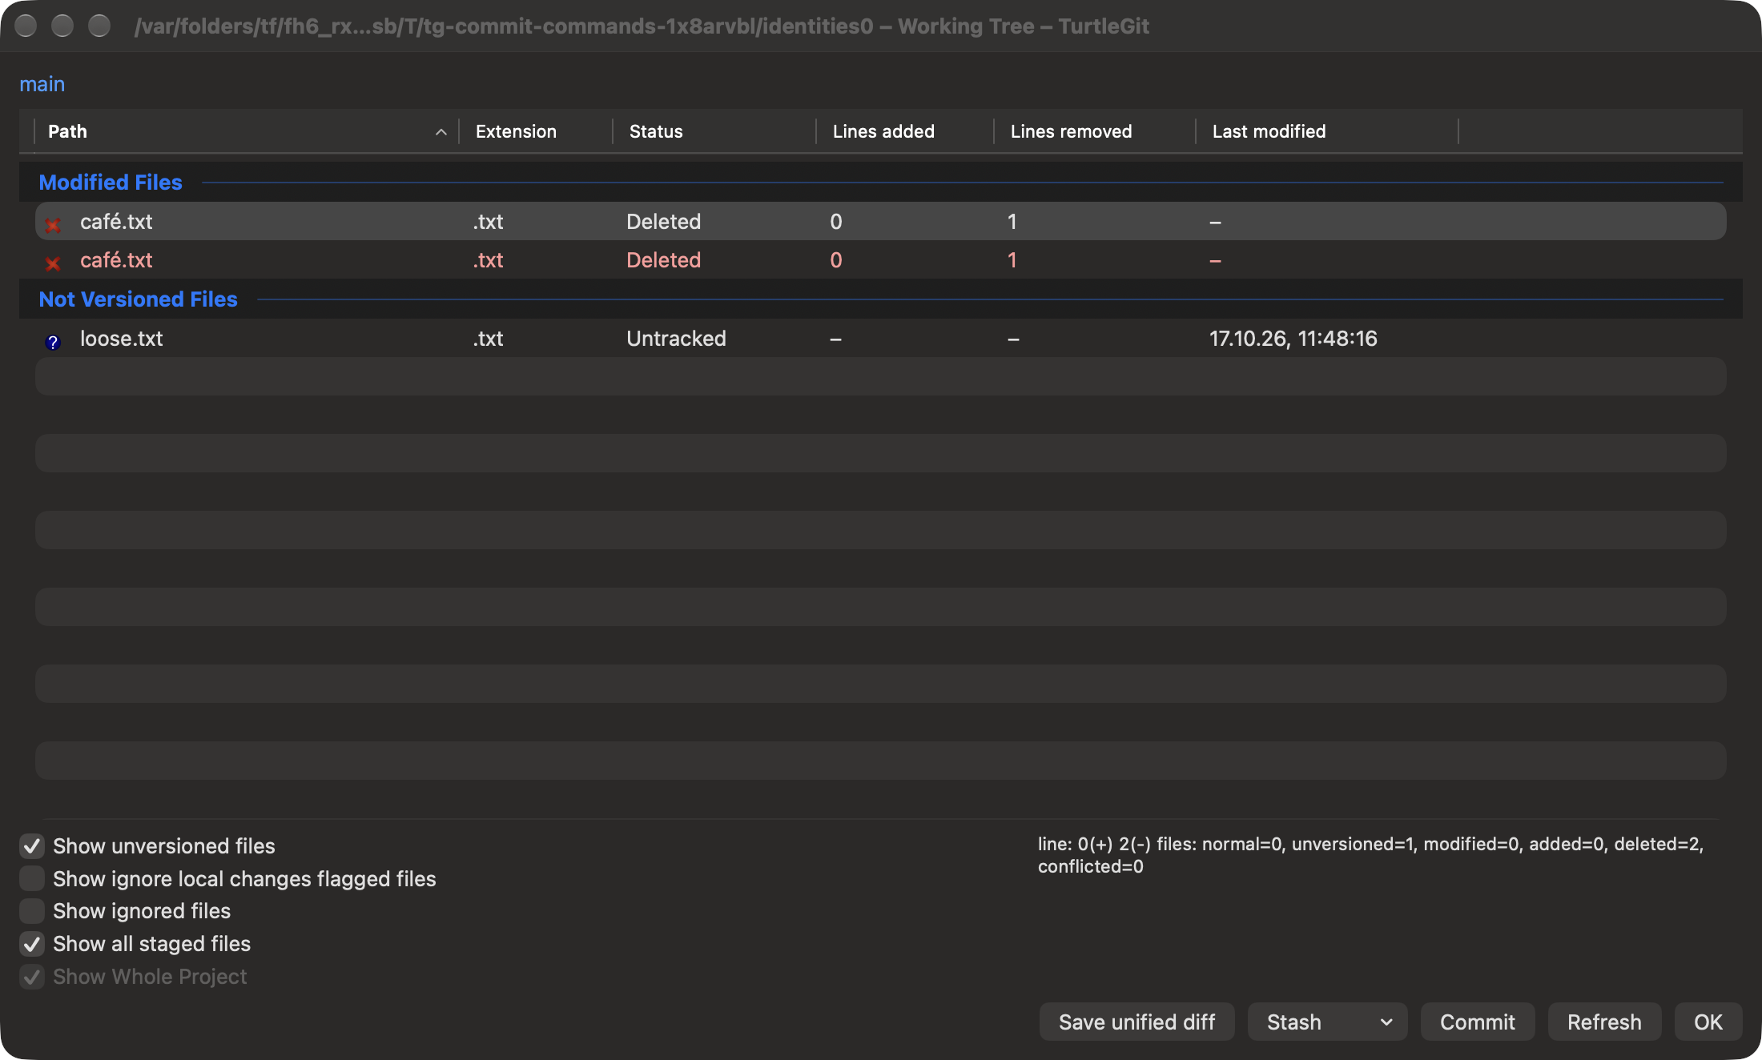Click the line and file statistics summary

pos(1370,855)
